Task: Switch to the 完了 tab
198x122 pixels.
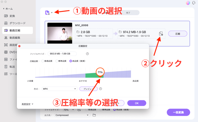Action: 128,13
